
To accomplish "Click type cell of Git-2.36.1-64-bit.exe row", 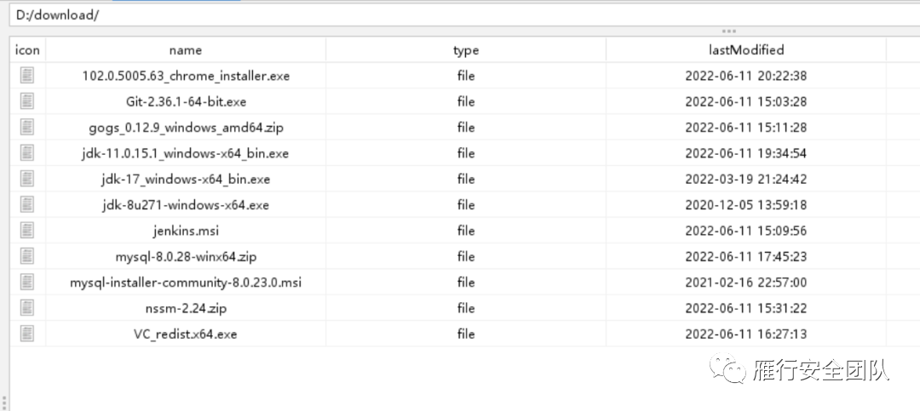I will point(466,102).
